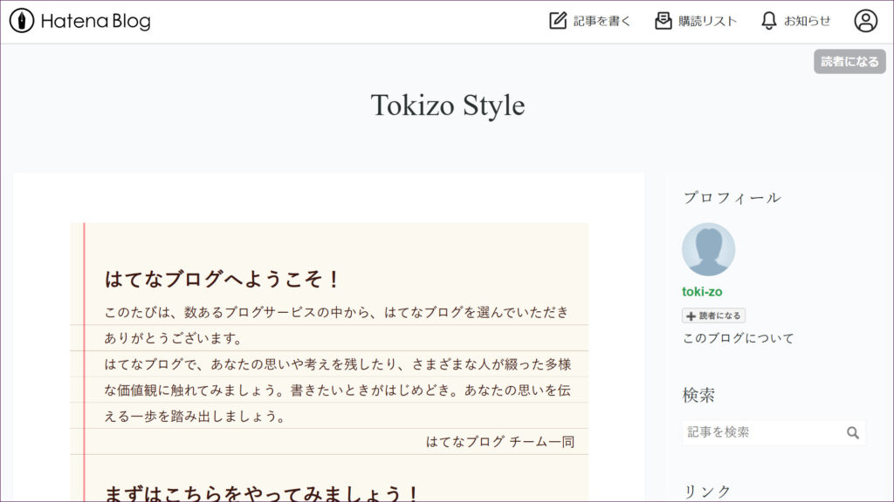
Task: Open the user account avatar menu
Action: click(865, 21)
